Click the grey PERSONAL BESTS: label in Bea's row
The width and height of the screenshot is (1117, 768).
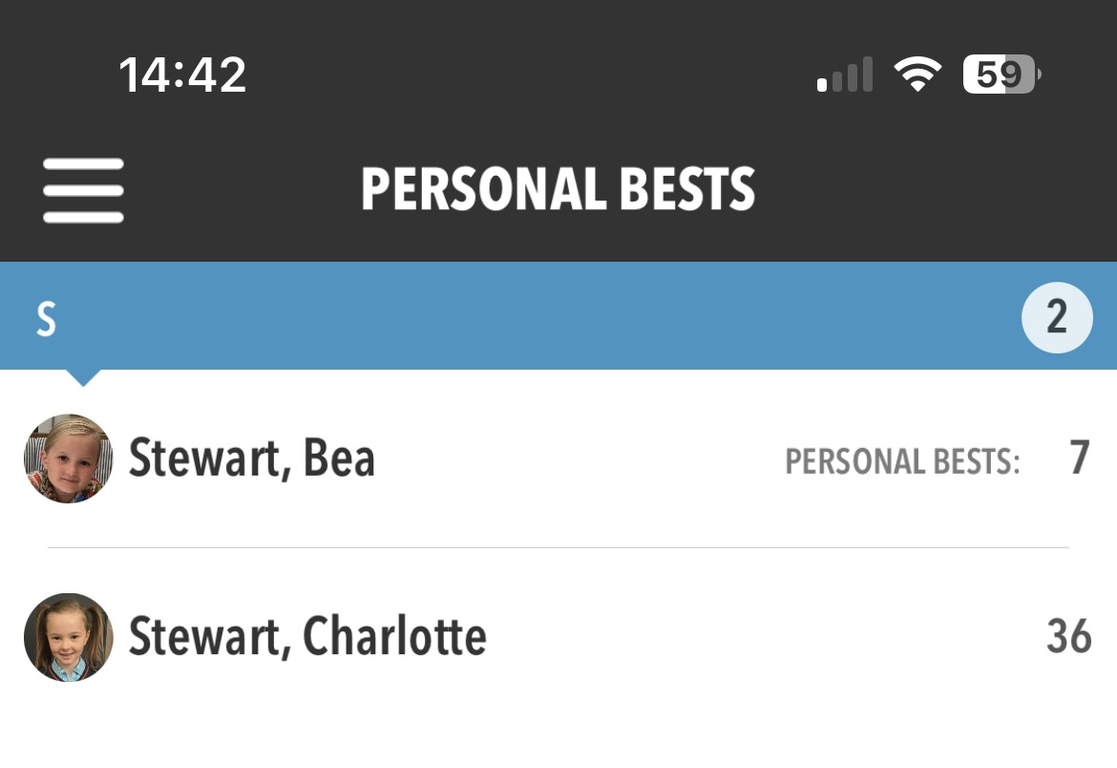[x=902, y=462]
